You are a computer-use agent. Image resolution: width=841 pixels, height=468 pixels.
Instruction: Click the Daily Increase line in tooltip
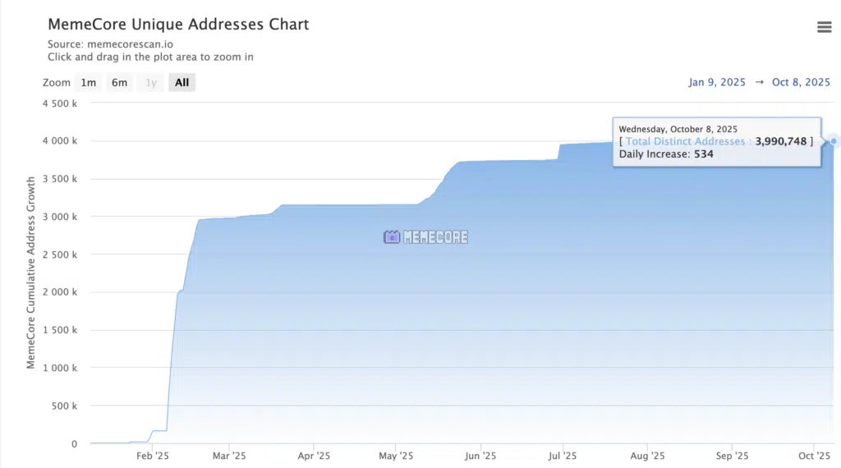(x=666, y=154)
